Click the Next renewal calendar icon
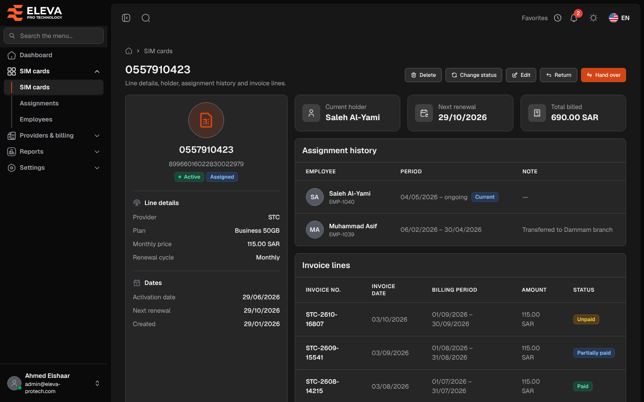The width and height of the screenshot is (644, 402). pyautogui.click(x=424, y=113)
